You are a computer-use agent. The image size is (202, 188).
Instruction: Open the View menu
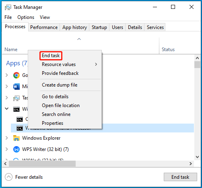pyautogui.click(x=45, y=17)
